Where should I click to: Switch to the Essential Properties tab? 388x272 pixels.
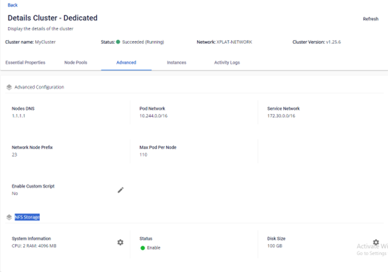[x=25, y=62]
